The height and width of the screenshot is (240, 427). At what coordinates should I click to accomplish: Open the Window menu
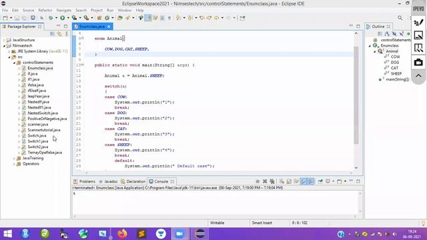pyautogui.click(x=125, y=11)
